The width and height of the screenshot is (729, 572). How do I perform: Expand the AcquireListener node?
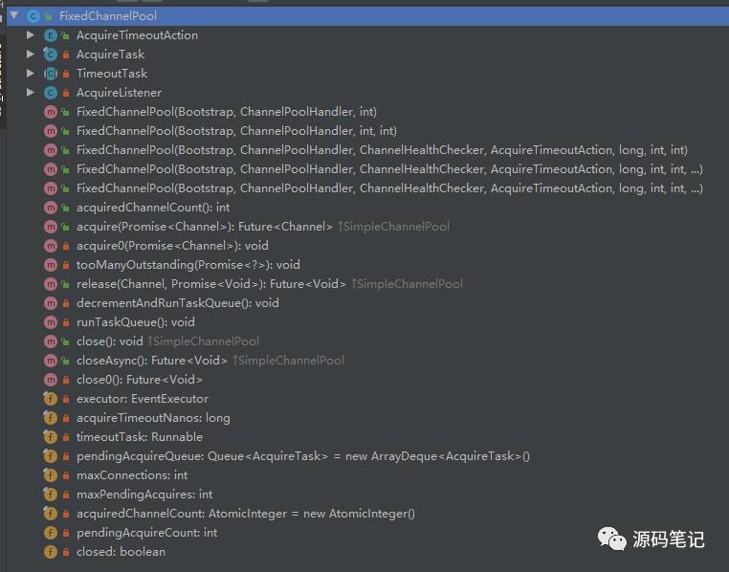point(31,93)
